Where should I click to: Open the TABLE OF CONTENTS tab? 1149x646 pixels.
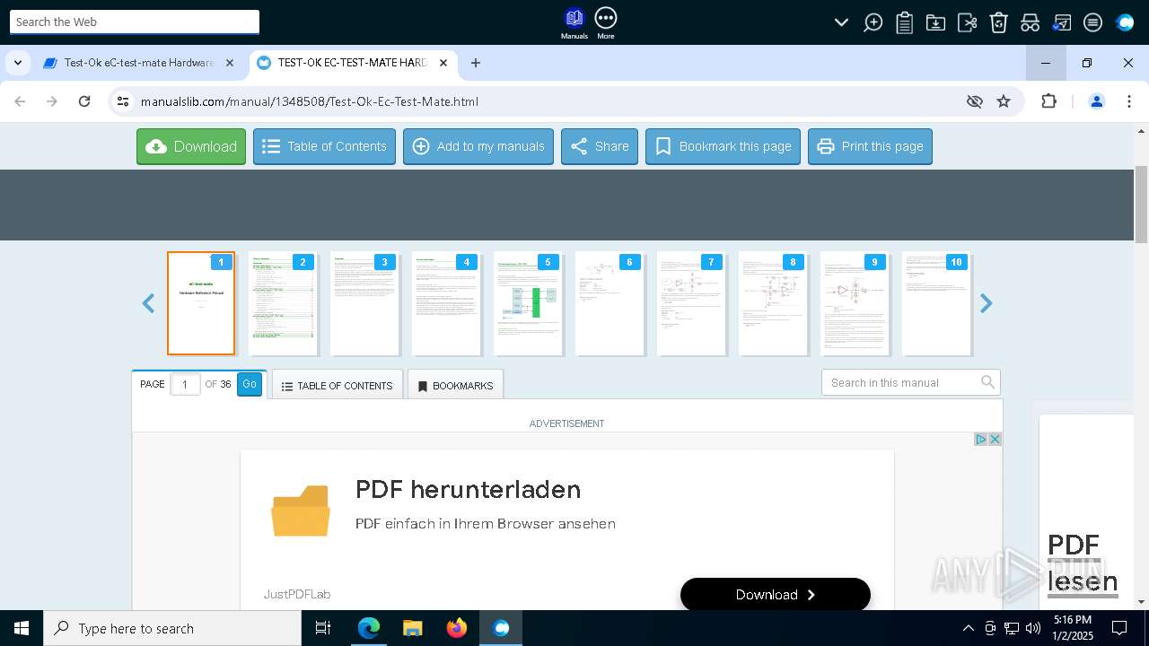coord(338,386)
